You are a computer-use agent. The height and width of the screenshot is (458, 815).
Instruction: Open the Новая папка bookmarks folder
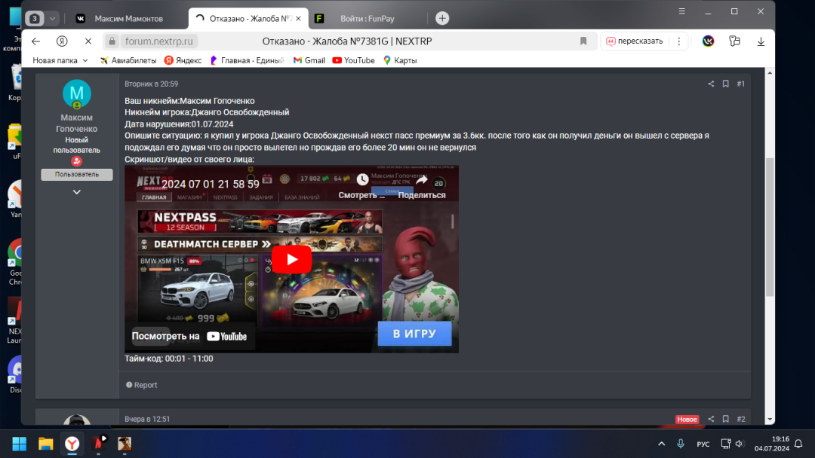click(60, 61)
